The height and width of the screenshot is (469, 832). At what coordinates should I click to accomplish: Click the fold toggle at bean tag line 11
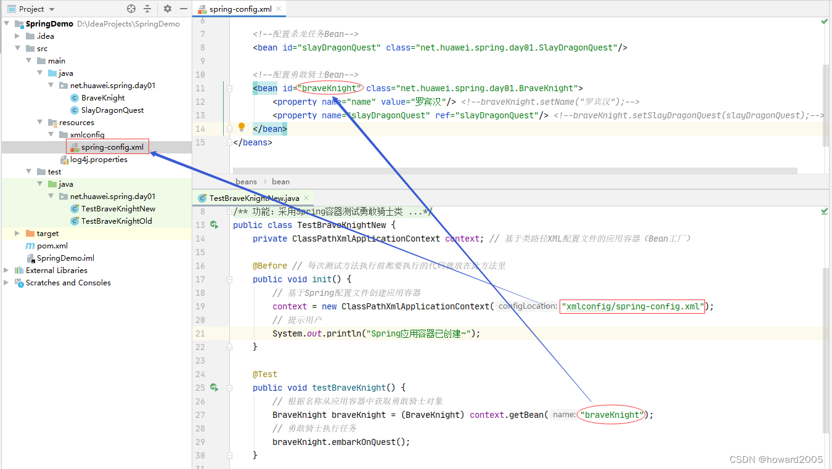[229, 88]
